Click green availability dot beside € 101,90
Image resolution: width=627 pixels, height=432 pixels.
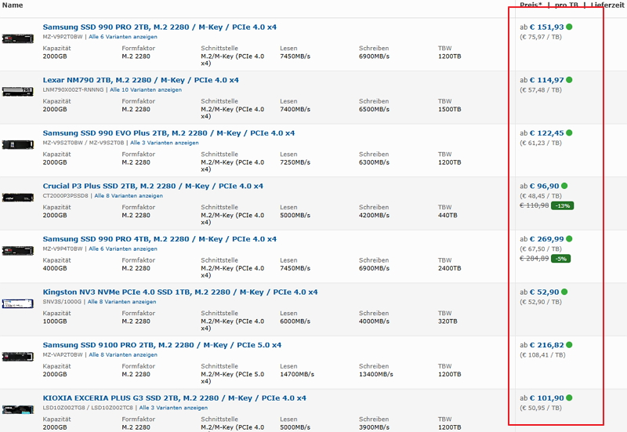point(570,398)
